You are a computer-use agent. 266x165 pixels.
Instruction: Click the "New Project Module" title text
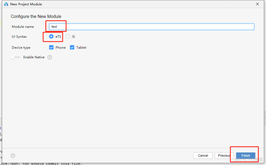(x=26, y=4)
